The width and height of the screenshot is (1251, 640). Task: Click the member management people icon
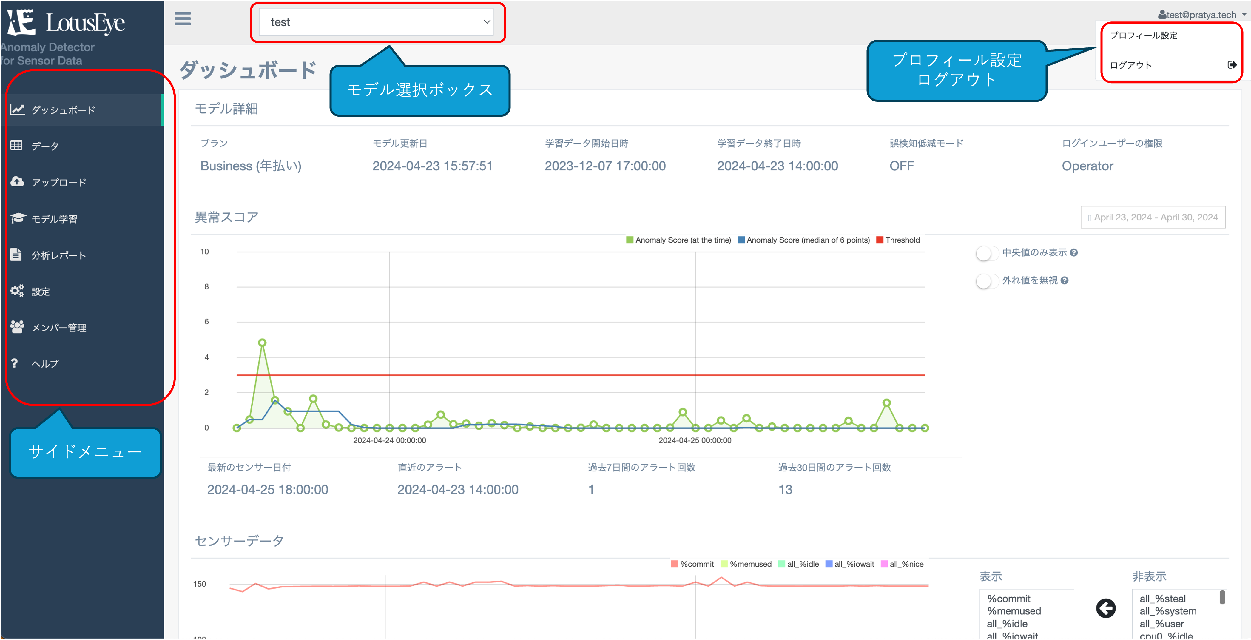point(17,327)
